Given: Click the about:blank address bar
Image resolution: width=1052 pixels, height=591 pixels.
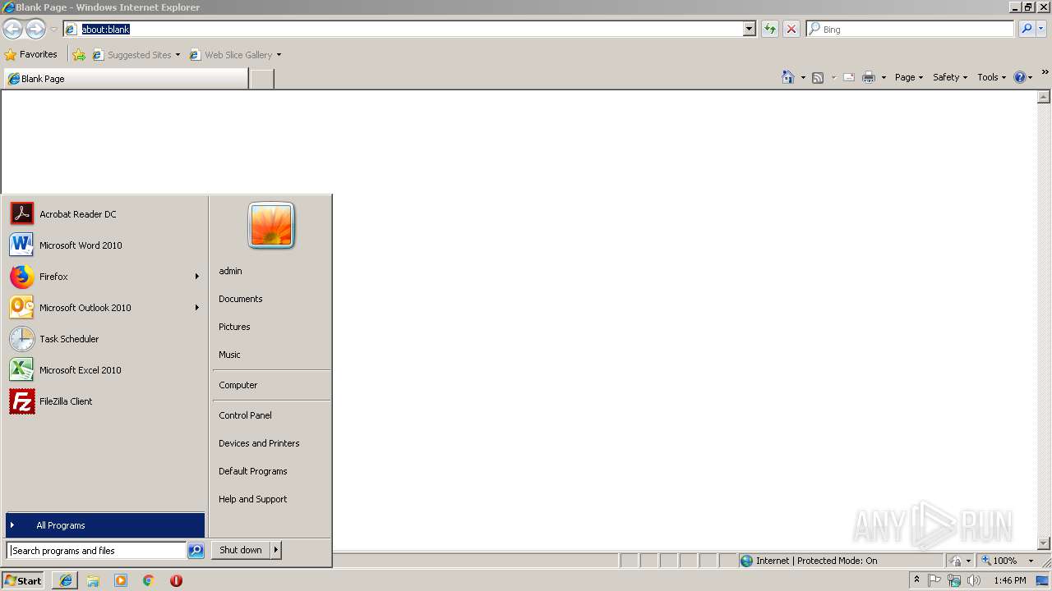Looking at the screenshot, I should pos(403,29).
